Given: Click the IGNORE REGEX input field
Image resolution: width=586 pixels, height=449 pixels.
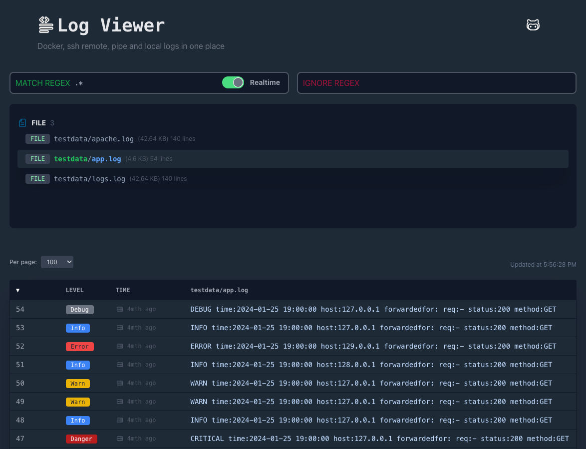Looking at the screenshot, I should point(437,83).
